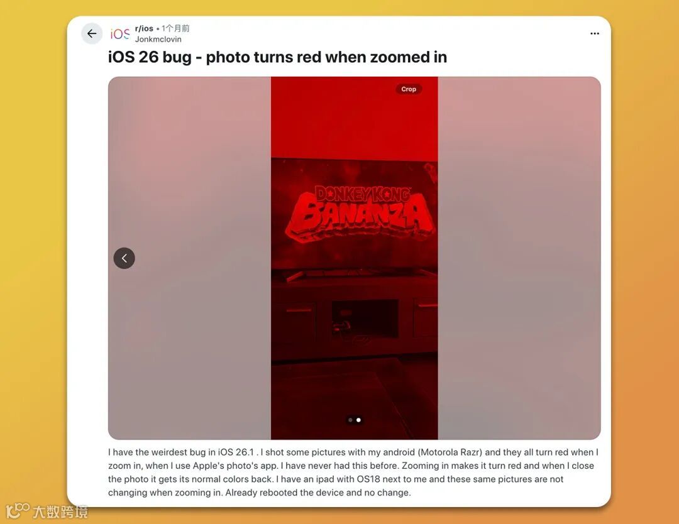Show the previous image with the chevron
The height and width of the screenshot is (524, 679).
point(124,258)
